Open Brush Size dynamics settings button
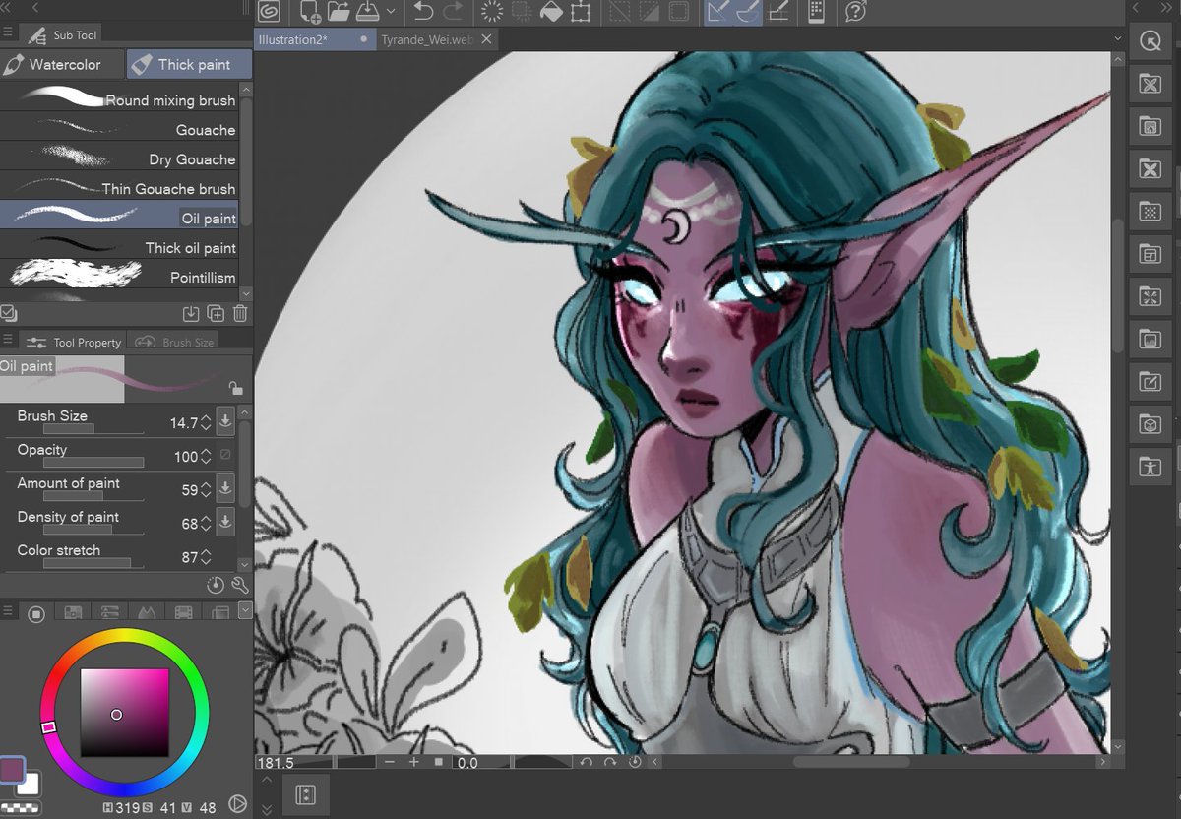This screenshot has width=1181, height=819. [225, 421]
